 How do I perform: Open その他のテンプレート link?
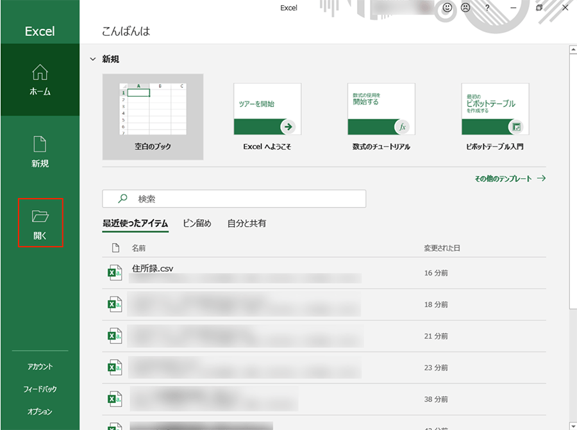(503, 179)
